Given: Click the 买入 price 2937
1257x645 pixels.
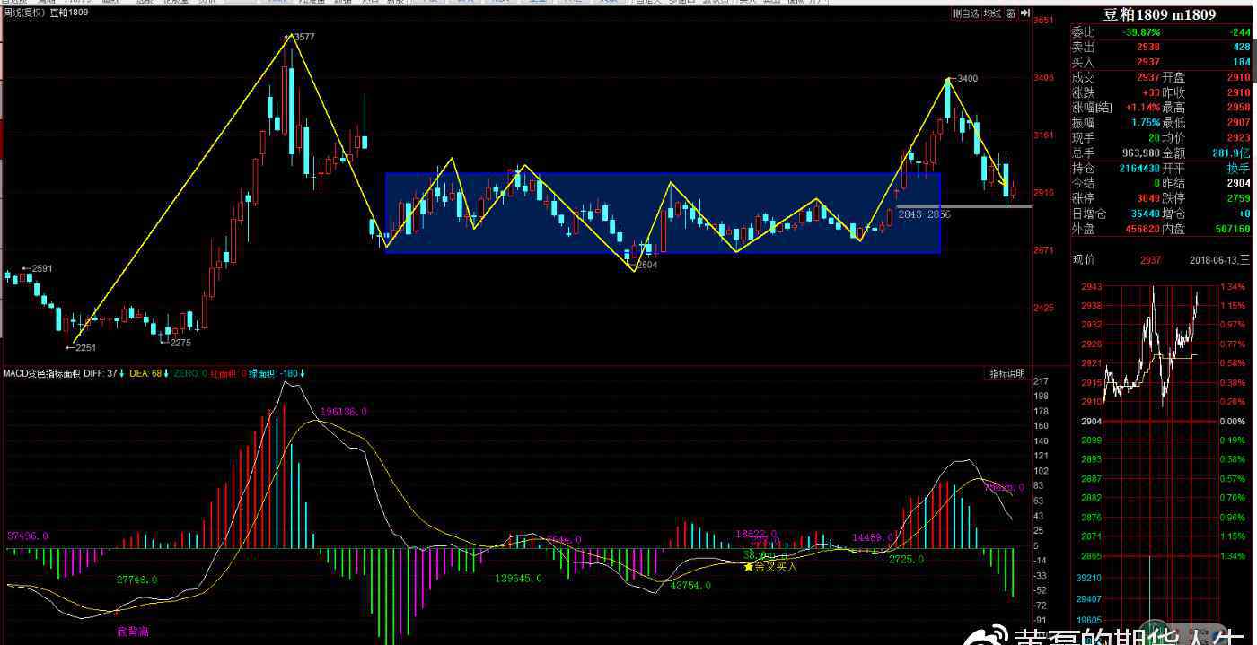Looking at the screenshot, I should pos(1148,63).
